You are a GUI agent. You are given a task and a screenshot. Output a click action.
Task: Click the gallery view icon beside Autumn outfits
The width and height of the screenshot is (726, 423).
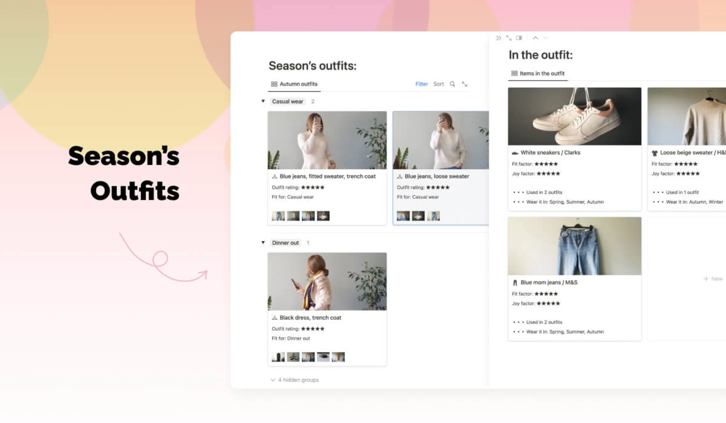[x=274, y=84]
